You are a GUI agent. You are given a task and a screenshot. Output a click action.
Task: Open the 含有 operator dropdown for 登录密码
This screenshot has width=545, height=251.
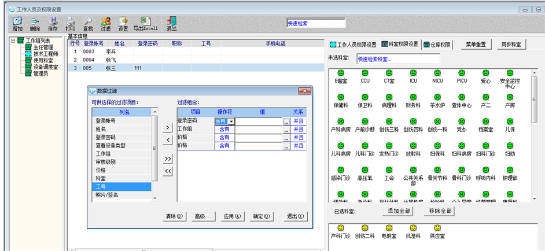[x=231, y=121]
